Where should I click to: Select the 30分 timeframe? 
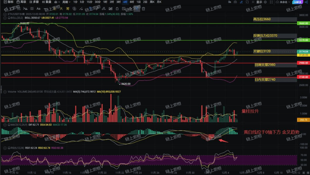coord(98,2)
